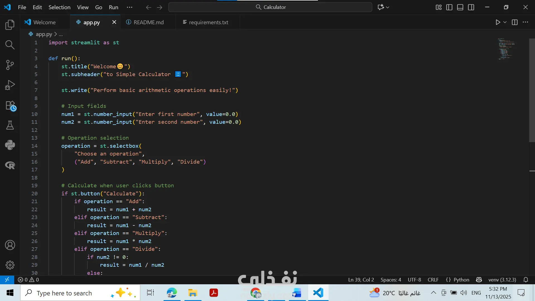Toggle the bottom panel layout
Viewport: 535px width, 301px height.
click(x=460, y=7)
